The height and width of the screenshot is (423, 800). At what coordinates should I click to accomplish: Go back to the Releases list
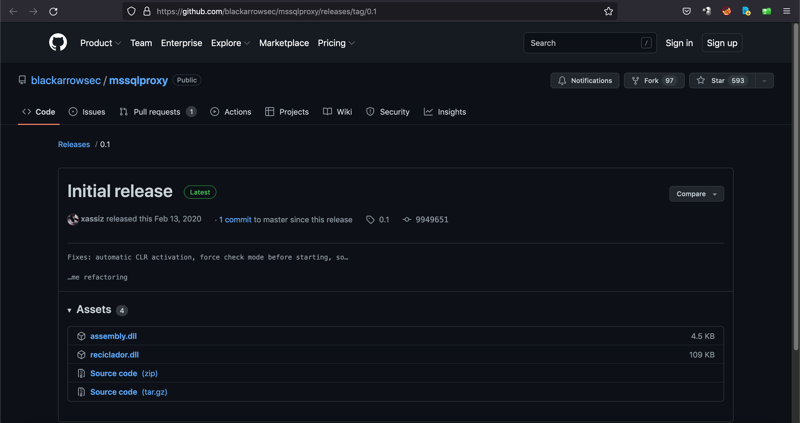[74, 144]
